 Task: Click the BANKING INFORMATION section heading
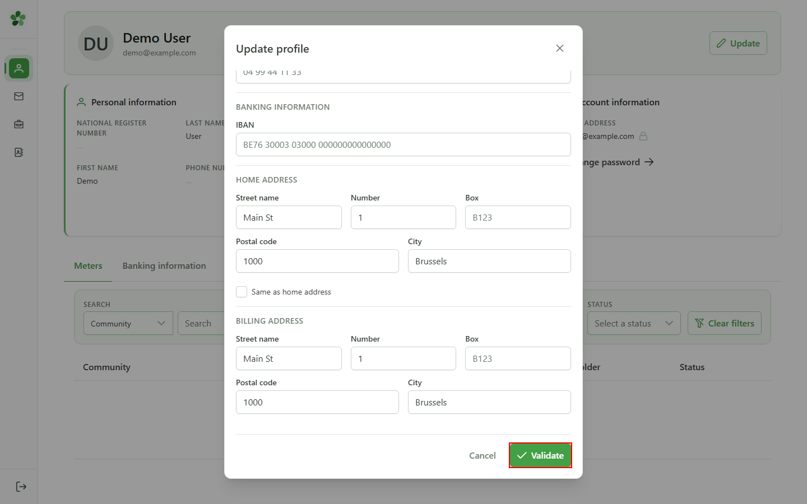pyautogui.click(x=282, y=107)
